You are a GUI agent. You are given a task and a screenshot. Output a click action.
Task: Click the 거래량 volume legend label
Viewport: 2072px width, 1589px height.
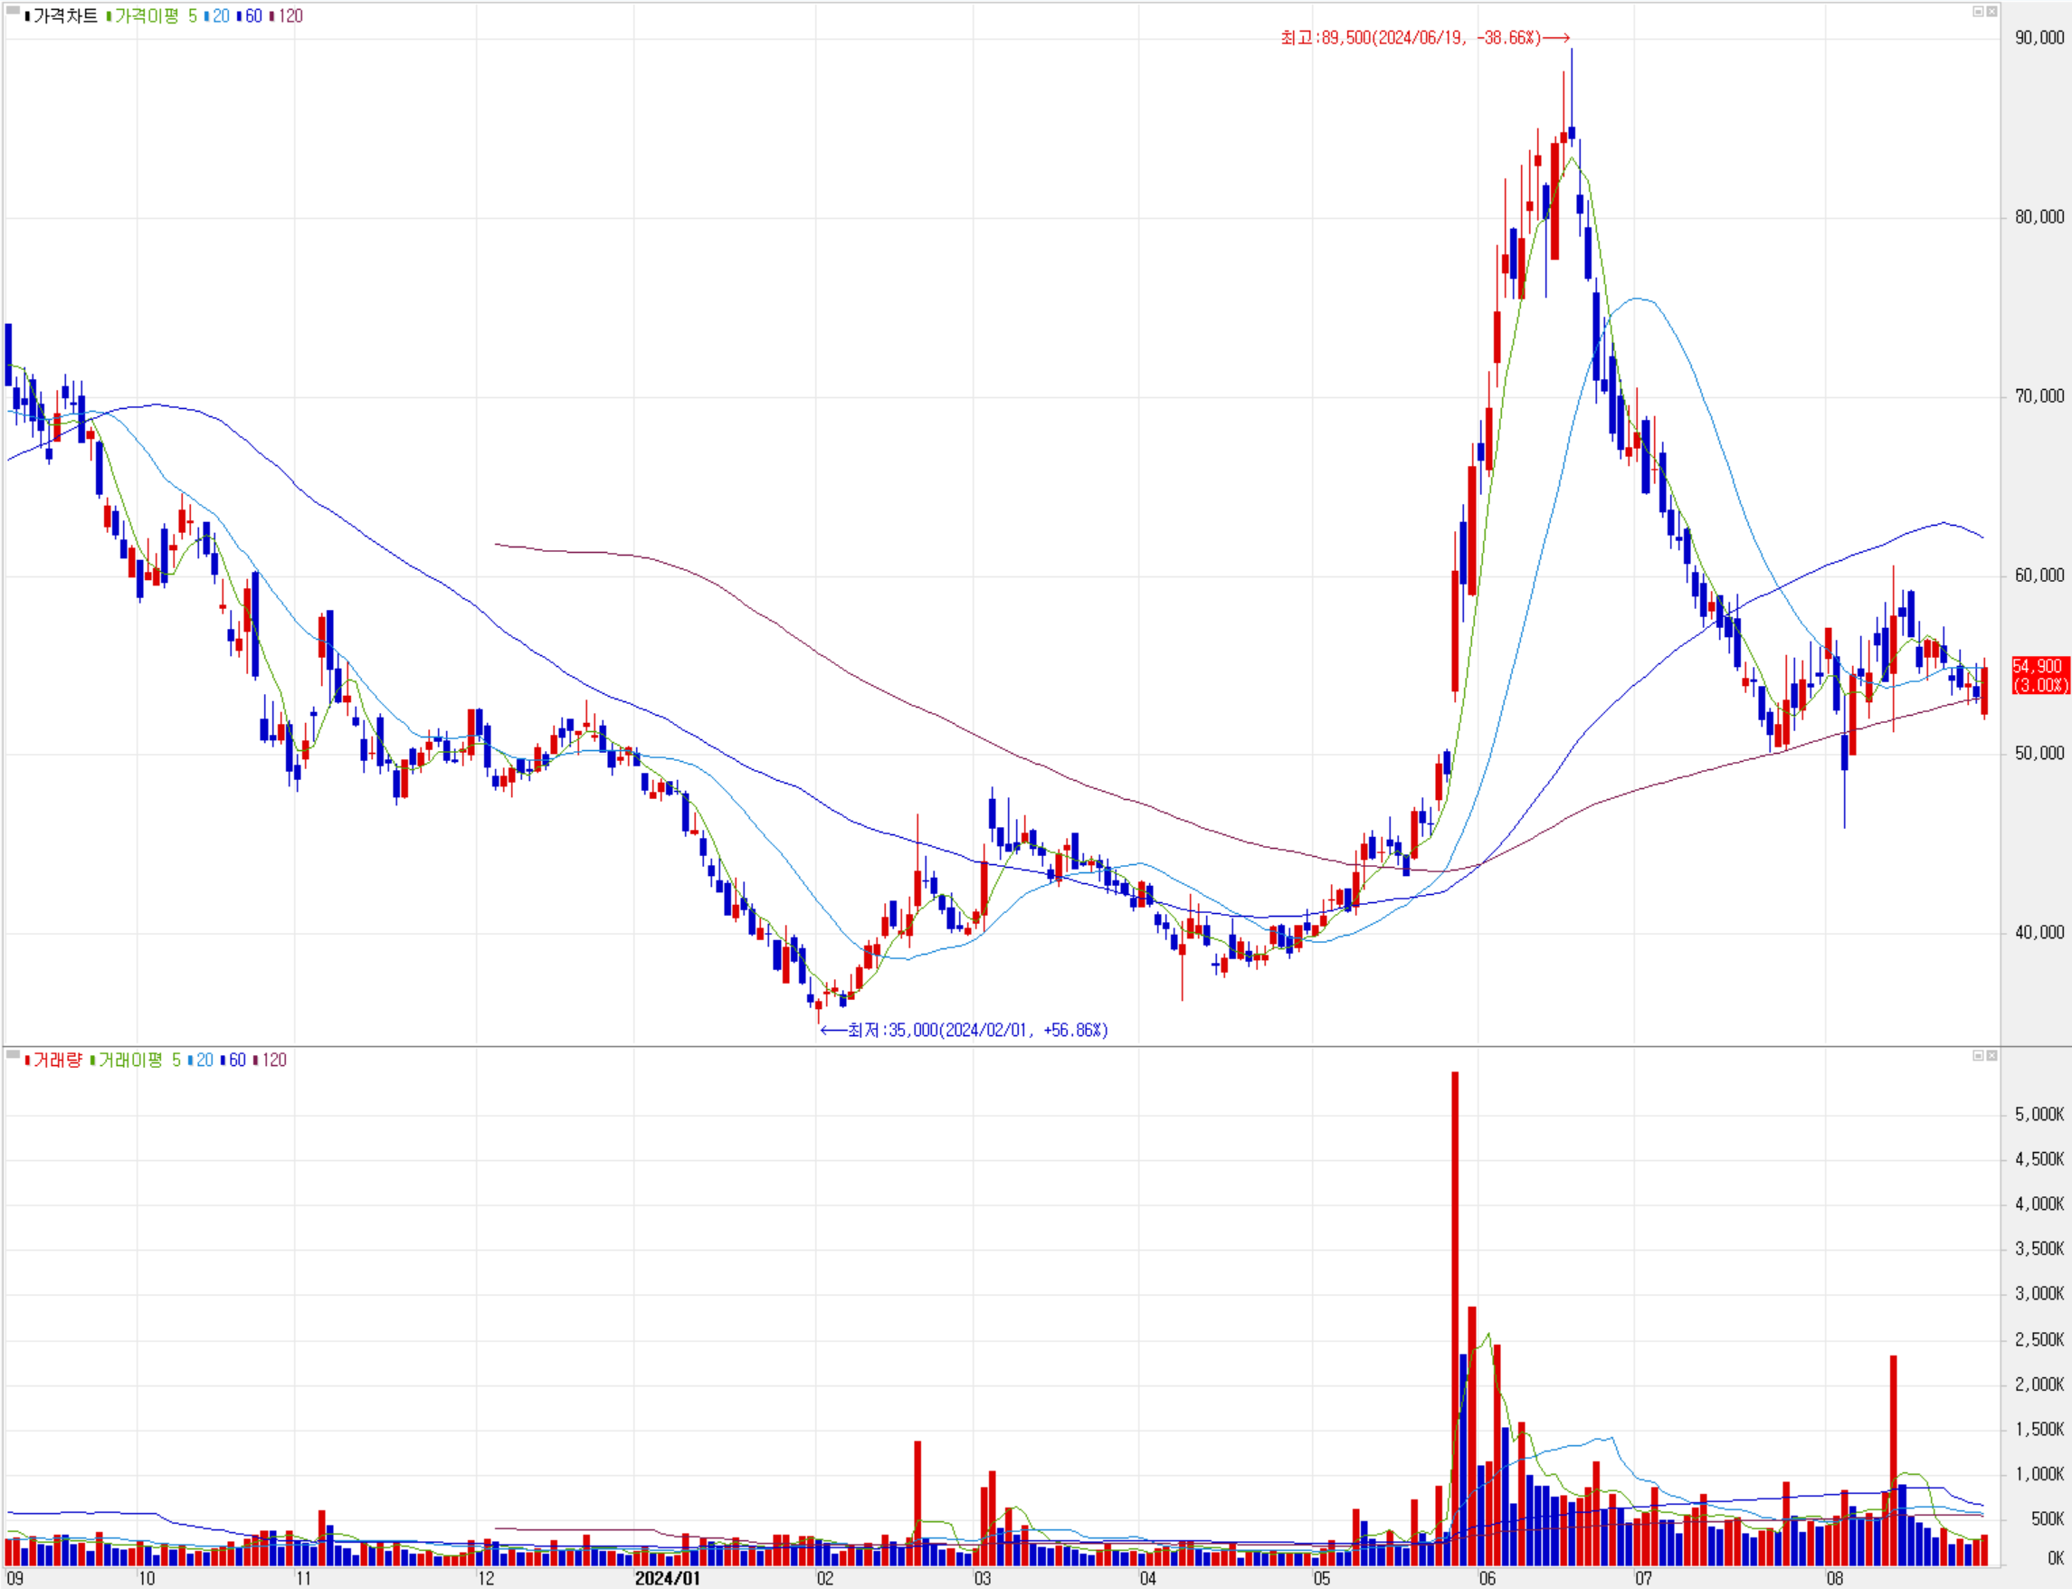coord(57,1061)
